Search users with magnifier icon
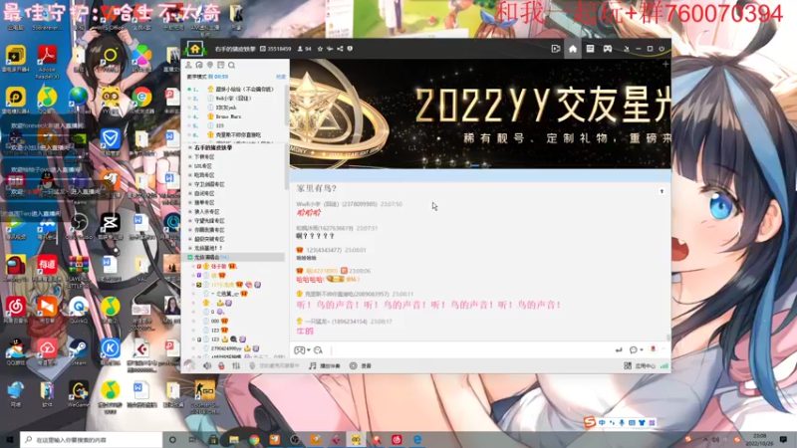 click(232, 65)
